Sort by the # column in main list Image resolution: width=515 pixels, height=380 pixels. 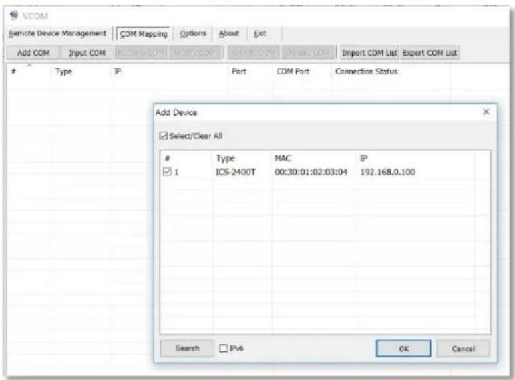click(x=13, y=72)
